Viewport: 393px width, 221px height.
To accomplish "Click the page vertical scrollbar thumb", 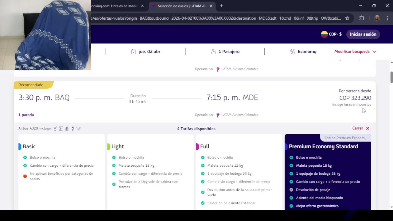I will pos(391,77).
